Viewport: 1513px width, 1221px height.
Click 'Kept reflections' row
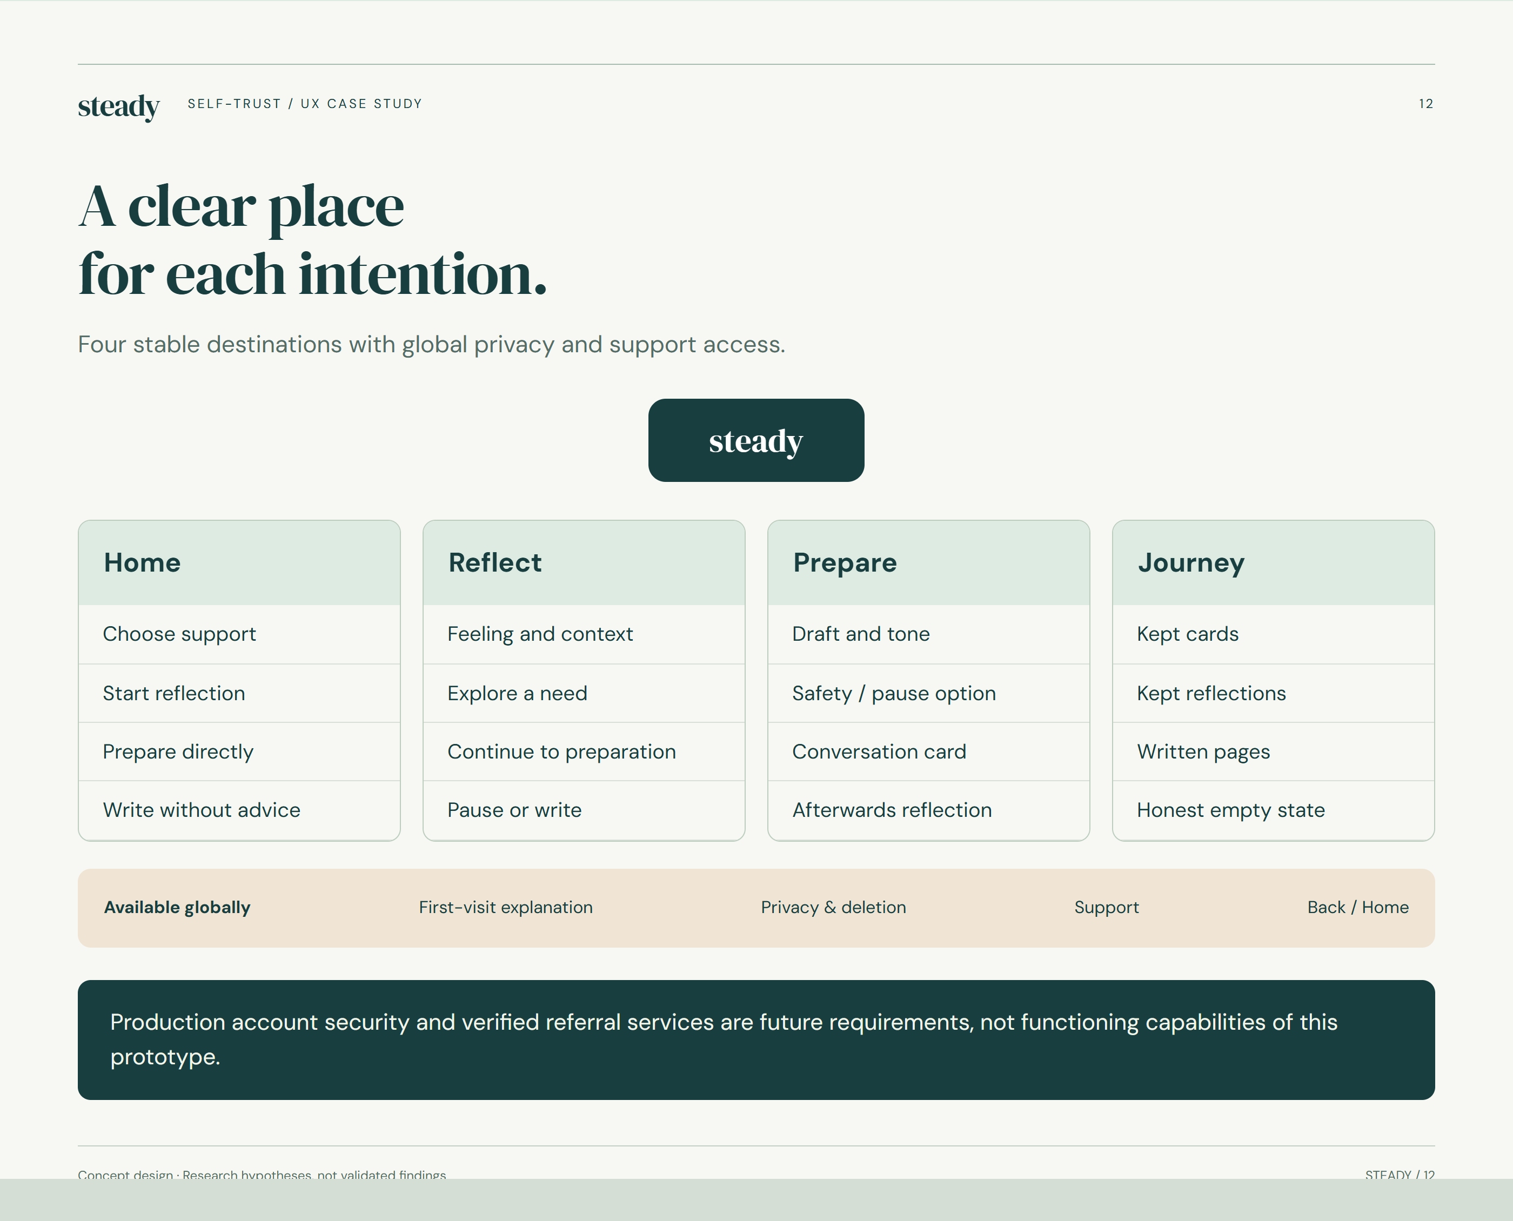point(1273,694)
